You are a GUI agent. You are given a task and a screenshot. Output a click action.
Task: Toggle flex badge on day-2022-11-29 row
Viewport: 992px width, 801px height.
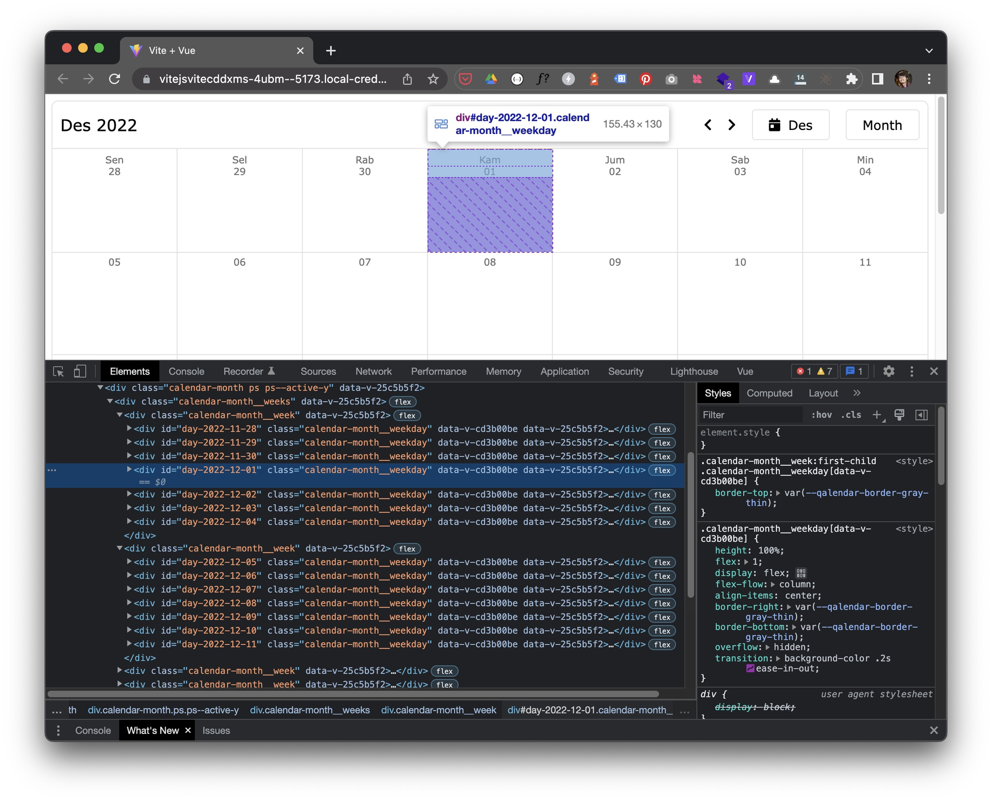pos(662,443)
